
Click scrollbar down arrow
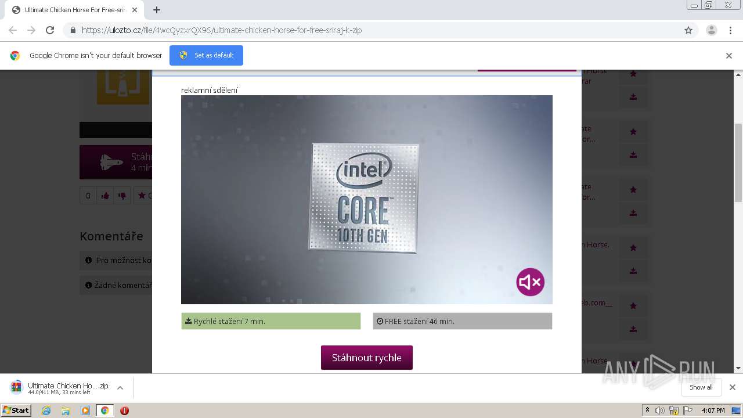point(738,368)
